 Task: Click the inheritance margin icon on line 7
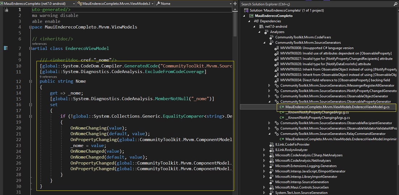6,48
